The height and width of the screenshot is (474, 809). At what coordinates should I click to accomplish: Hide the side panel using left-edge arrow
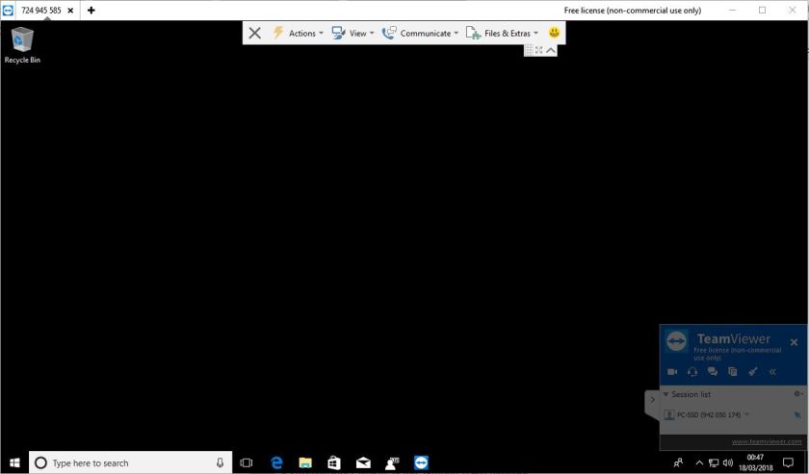click(652, 400)
